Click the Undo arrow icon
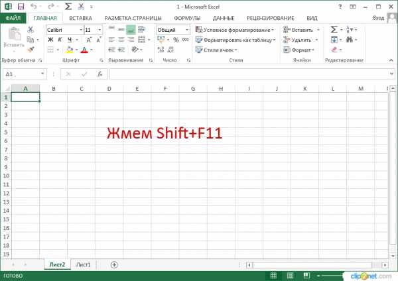Viewport: 398px width, 281px height. [34, 7]
